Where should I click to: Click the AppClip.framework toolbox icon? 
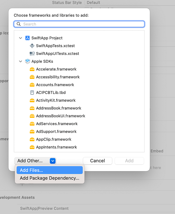click(32, 139)
